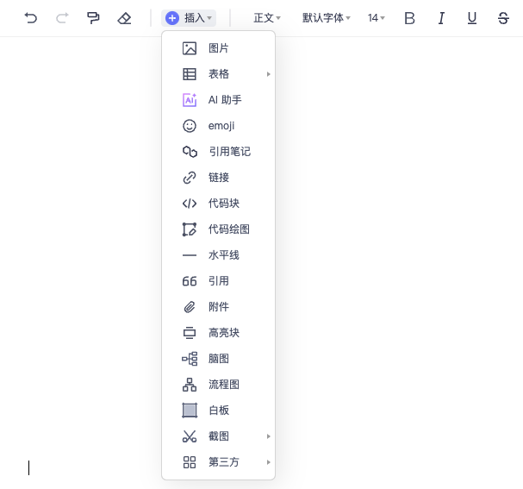The height and width of the screenshot is (489, 523).
Task: Click the code block brackets icon
Action: tap(190, 204)
